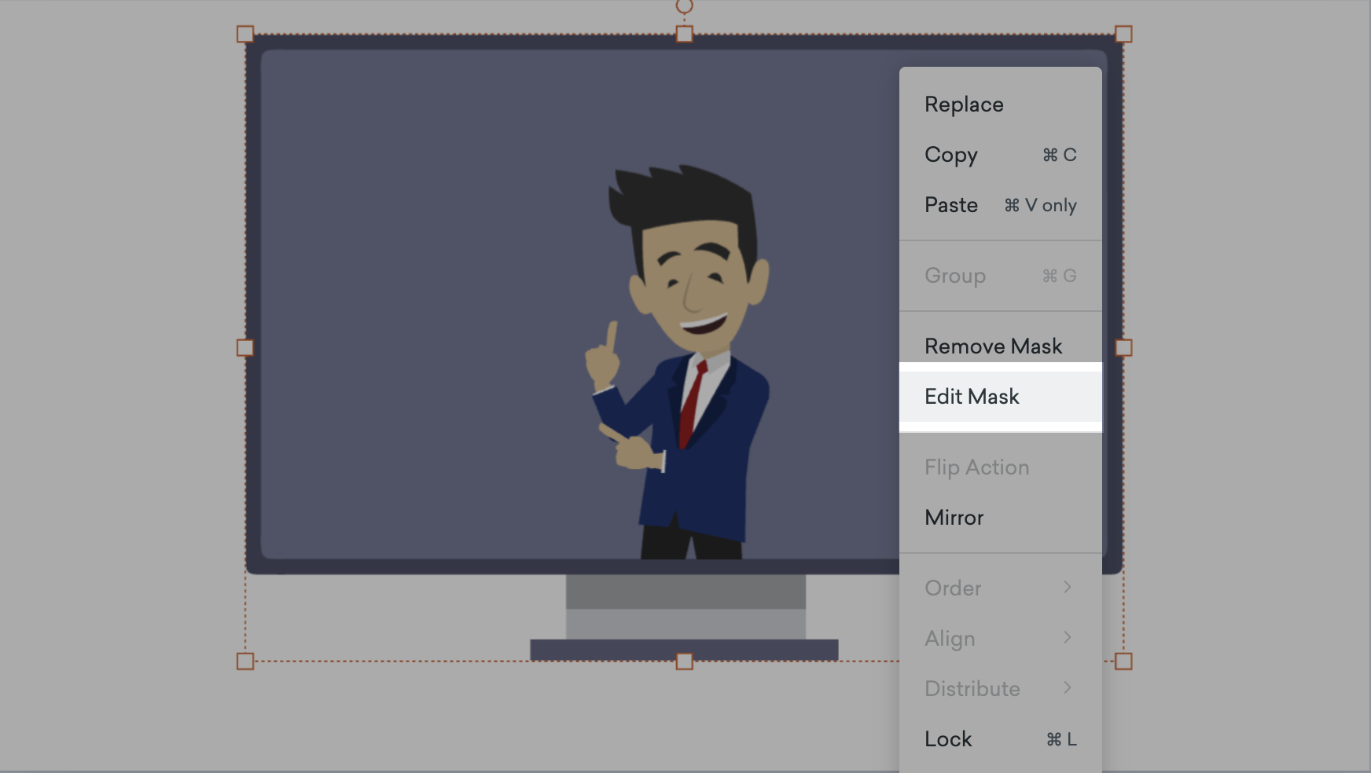The height and width of the screenshot is (773, 1371).
Task: Click the middle-right resize handle
Action: [1123, 347]
